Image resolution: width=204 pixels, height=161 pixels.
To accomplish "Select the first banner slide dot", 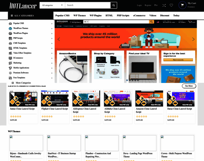I will click(x=127, y=80).
